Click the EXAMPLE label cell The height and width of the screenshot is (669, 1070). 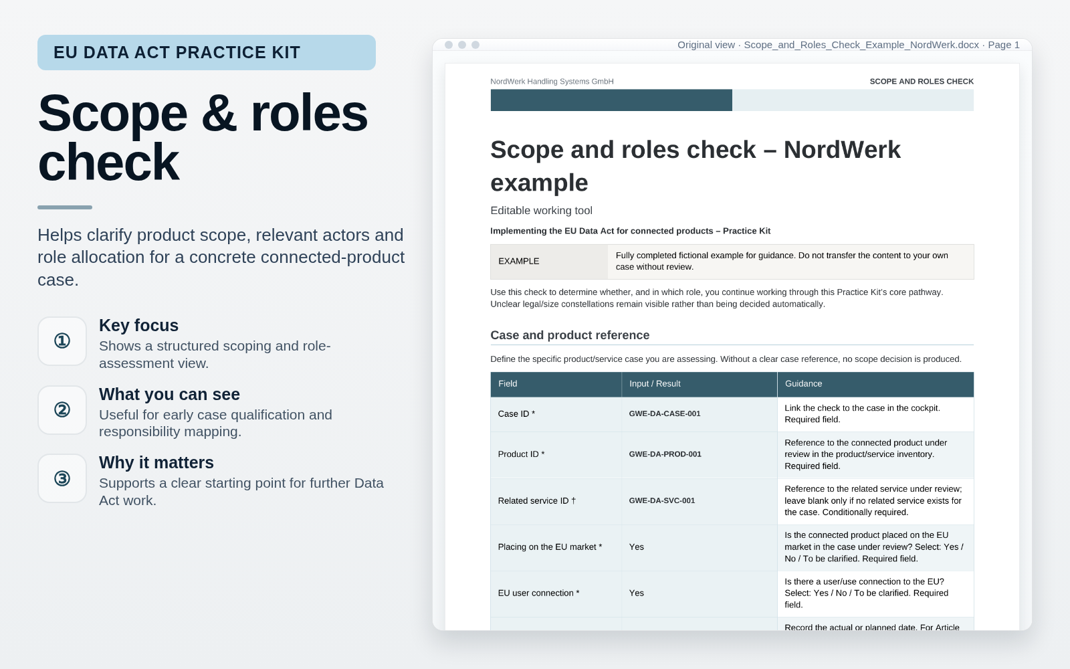pyautogui.click(x=549, y=262)
